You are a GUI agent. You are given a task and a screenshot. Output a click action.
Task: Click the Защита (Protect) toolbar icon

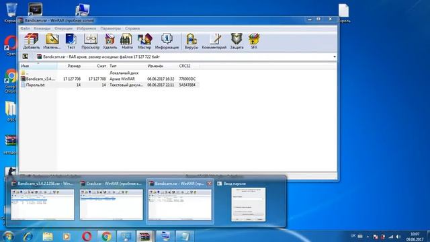point(236,42)
